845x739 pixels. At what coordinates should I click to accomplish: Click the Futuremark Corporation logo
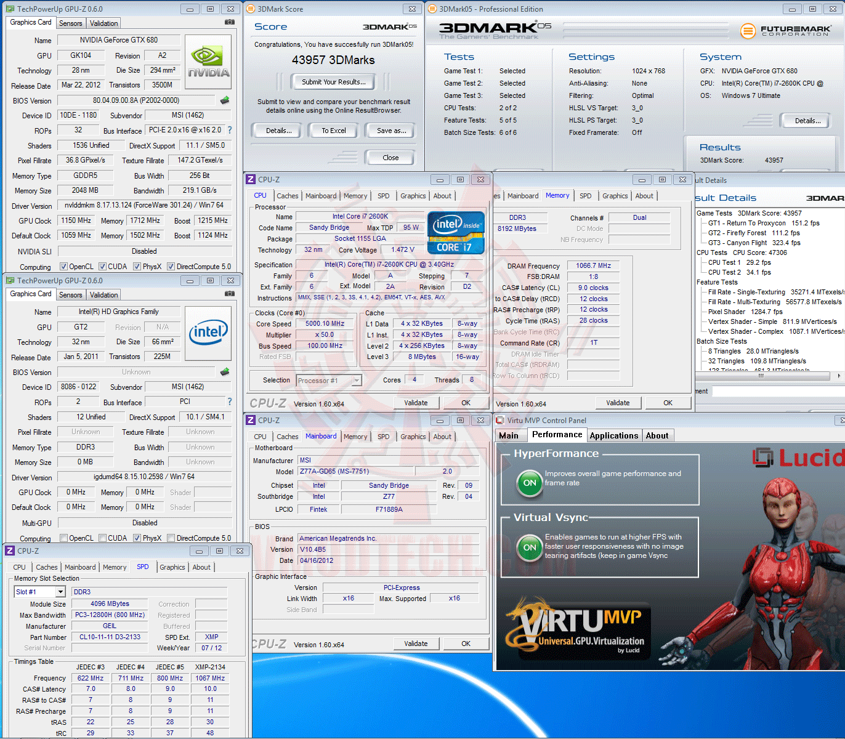[785, 30]
